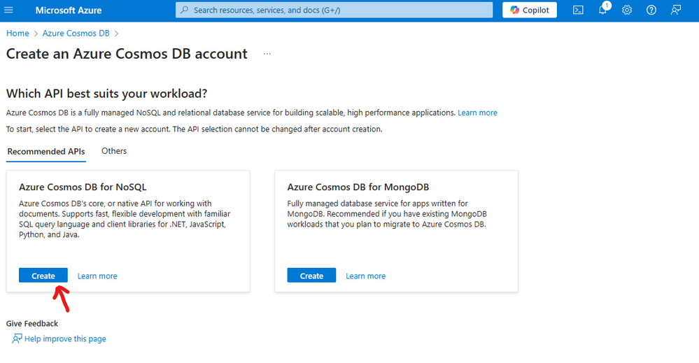Click the search magnifier icon
This screenshot has width=699, height=363.
[184, 10]
